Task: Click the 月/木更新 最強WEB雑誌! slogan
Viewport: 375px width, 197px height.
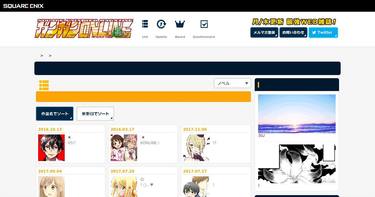Action: (294, 22)
